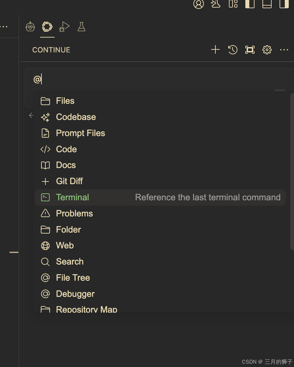Click the accounts profile icon
Screen dimensions: 294x367
click(199, 4)
